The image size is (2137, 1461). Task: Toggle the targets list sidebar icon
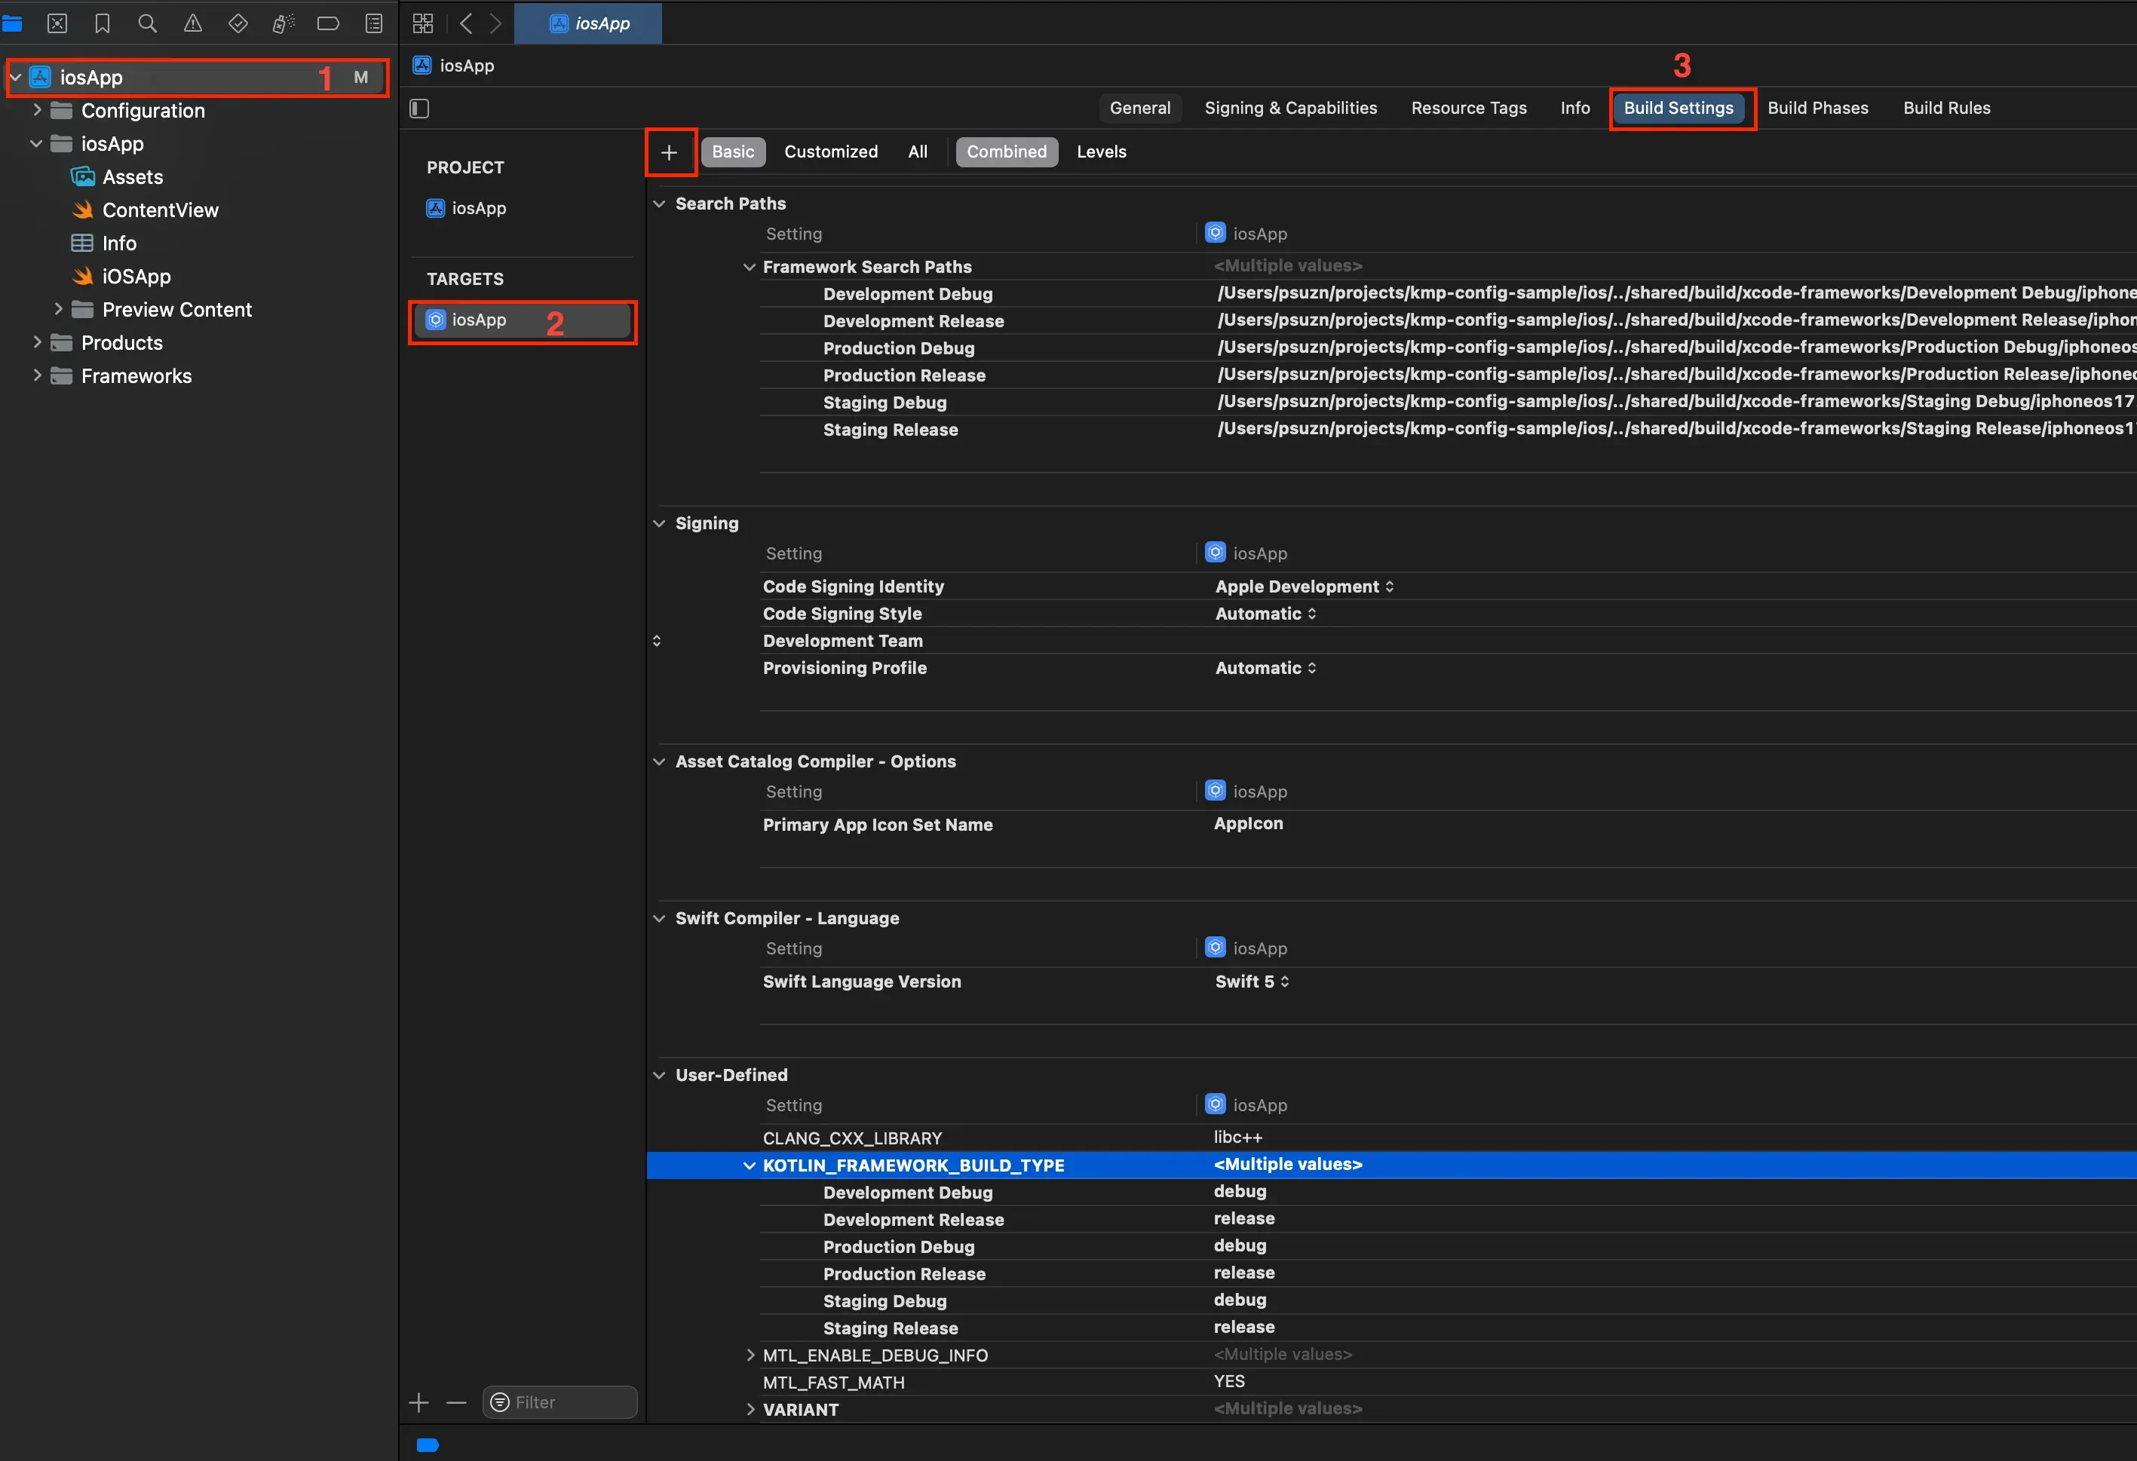(x=419, y=109)
